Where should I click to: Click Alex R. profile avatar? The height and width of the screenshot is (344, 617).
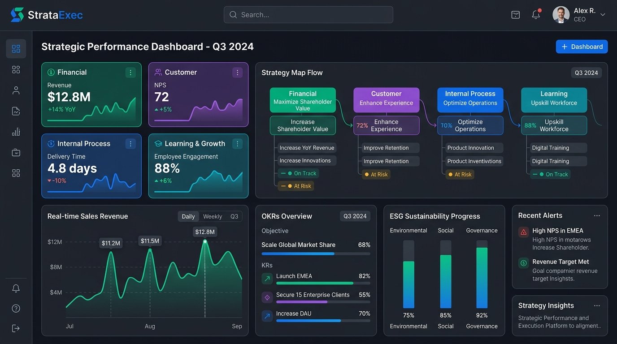(561, 15)
